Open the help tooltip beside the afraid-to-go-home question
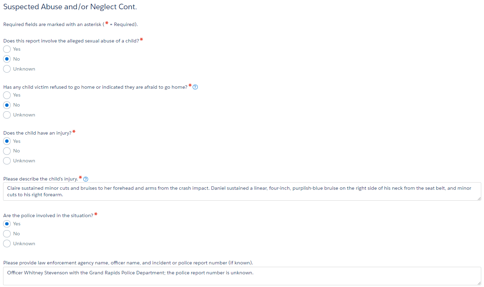The width and height of the screenshot is (484, 287). 195,87
